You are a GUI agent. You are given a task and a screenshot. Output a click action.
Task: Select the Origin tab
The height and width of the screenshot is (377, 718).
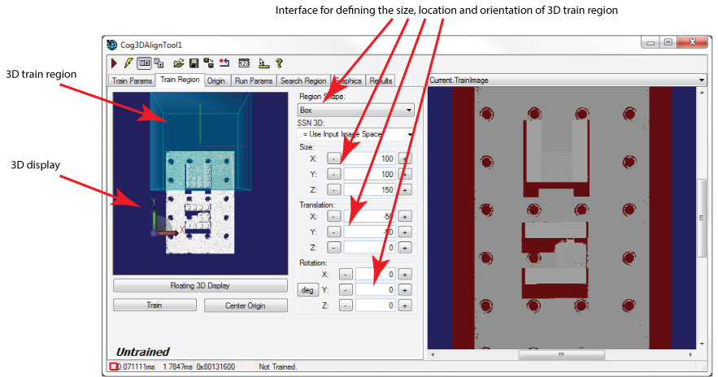click(215, 80)
